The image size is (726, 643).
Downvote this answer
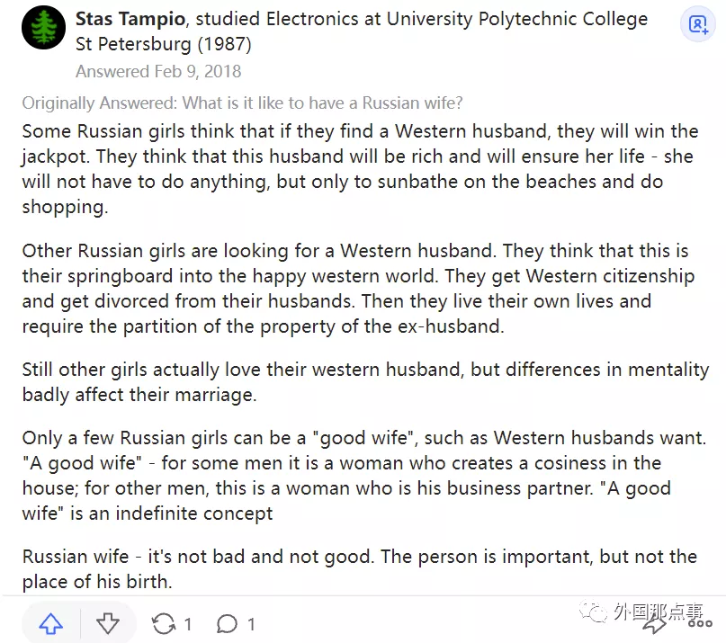point(107,624)
